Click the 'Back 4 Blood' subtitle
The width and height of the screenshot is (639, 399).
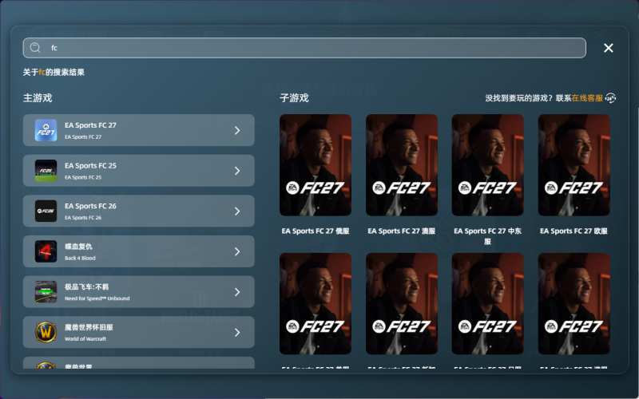point(80,258)
